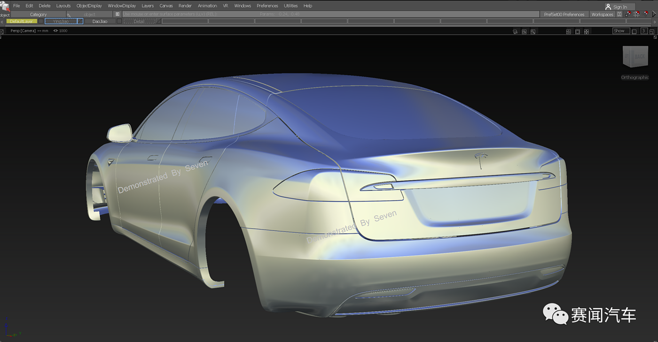Image resolution: width=658 pixels, height=342 pixels.
Task: Click the ViewCube in the viewport corner
Action: 634,57
